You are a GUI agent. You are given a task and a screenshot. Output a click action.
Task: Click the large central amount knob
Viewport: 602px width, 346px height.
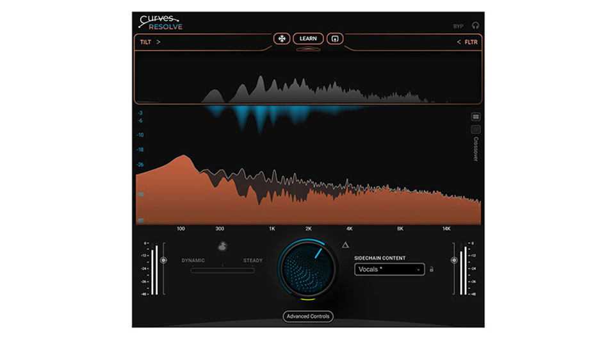coord(308,269)
